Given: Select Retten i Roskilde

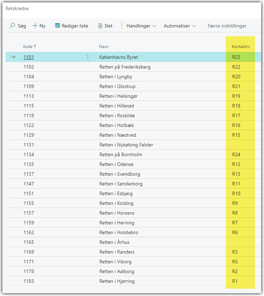Looking at the screenshot, I should coord(117,115).
